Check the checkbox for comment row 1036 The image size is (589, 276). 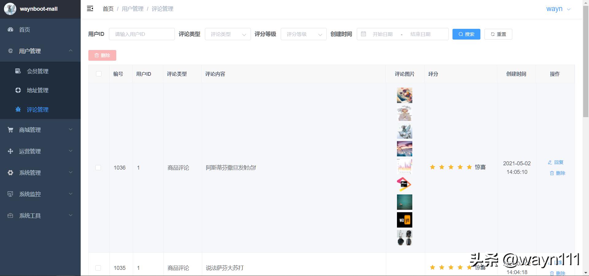98,168
